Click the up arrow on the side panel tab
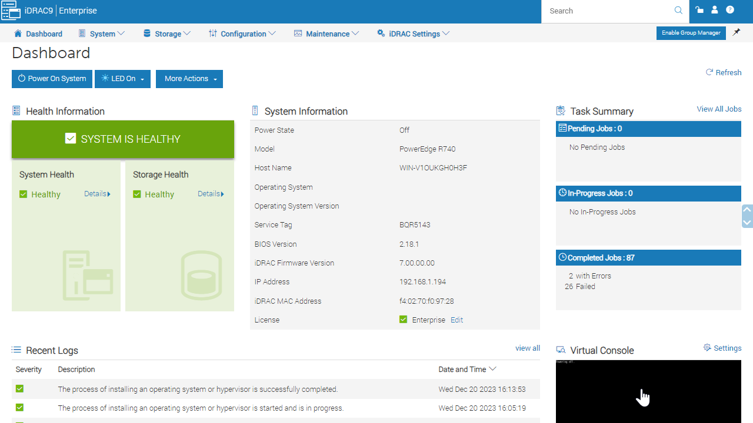 (x=748, y=209)
